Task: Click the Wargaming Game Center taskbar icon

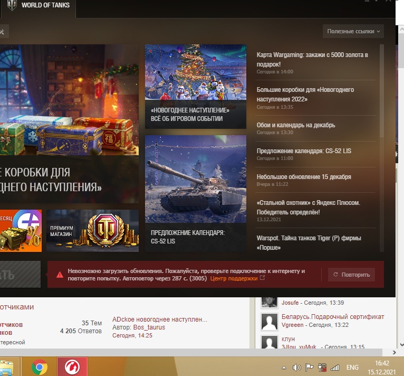Action: click(72, 367)
